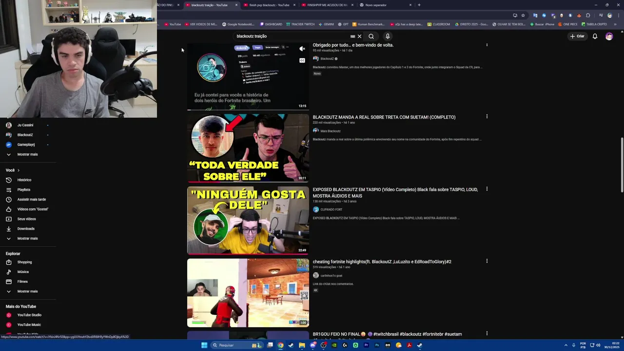
Task: Open options menu for Obrigado por tudo video
Action: click(487, 45)
